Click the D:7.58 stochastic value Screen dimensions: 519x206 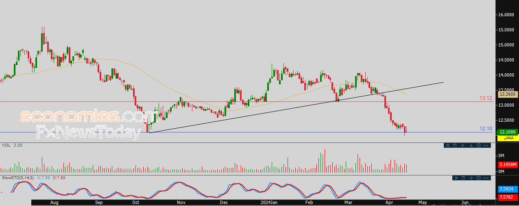pos(59,178)
